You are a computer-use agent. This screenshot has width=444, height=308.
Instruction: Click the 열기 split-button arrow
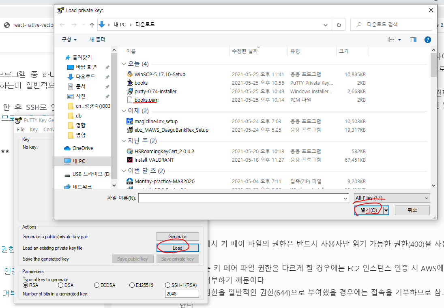pos(386,210)
